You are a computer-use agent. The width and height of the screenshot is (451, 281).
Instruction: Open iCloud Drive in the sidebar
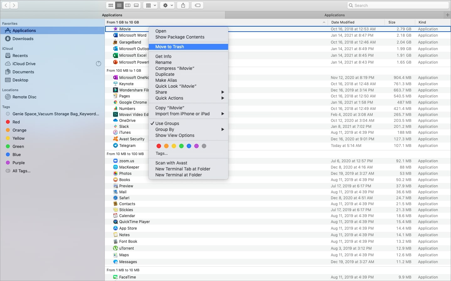pos(24,64)
